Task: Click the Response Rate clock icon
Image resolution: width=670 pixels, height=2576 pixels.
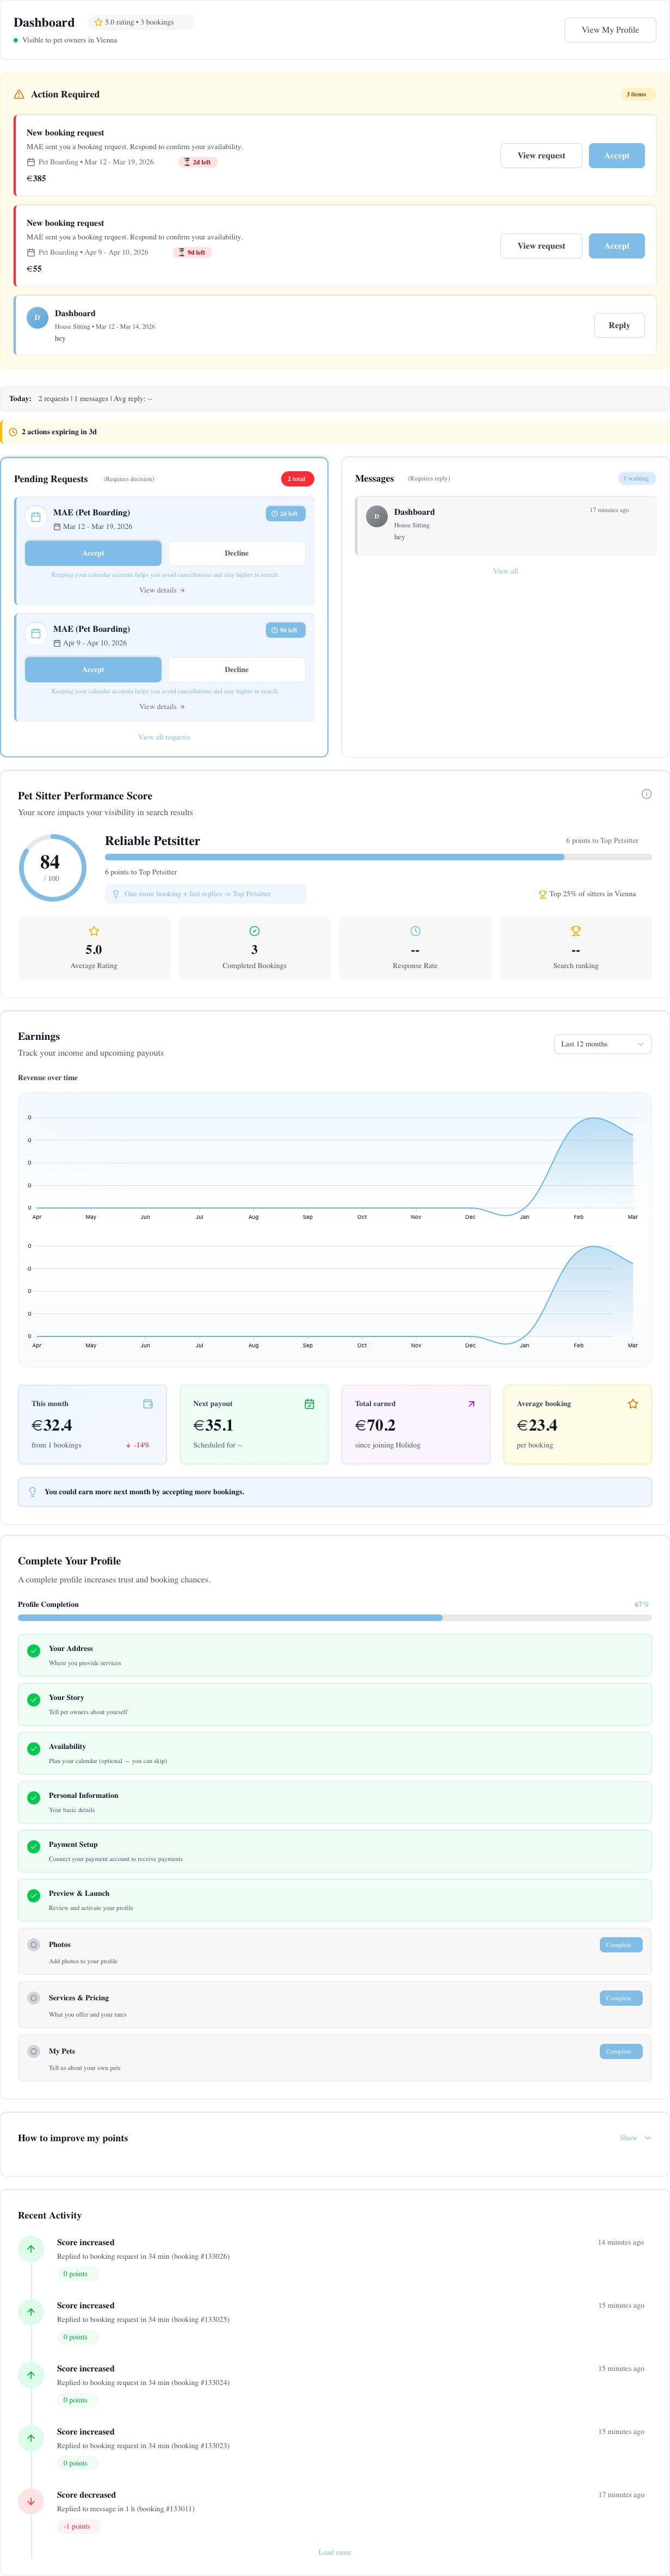Action: 415,931
